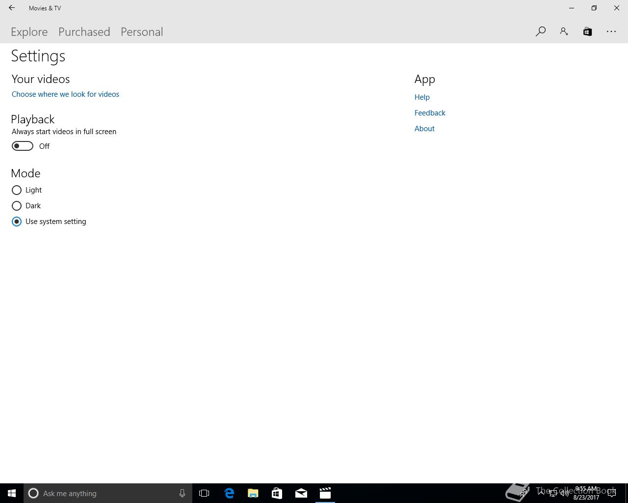Open the Personal tab
Image resolution: width=628 pixels, height=503 pixels.
(x=142, y=32)
